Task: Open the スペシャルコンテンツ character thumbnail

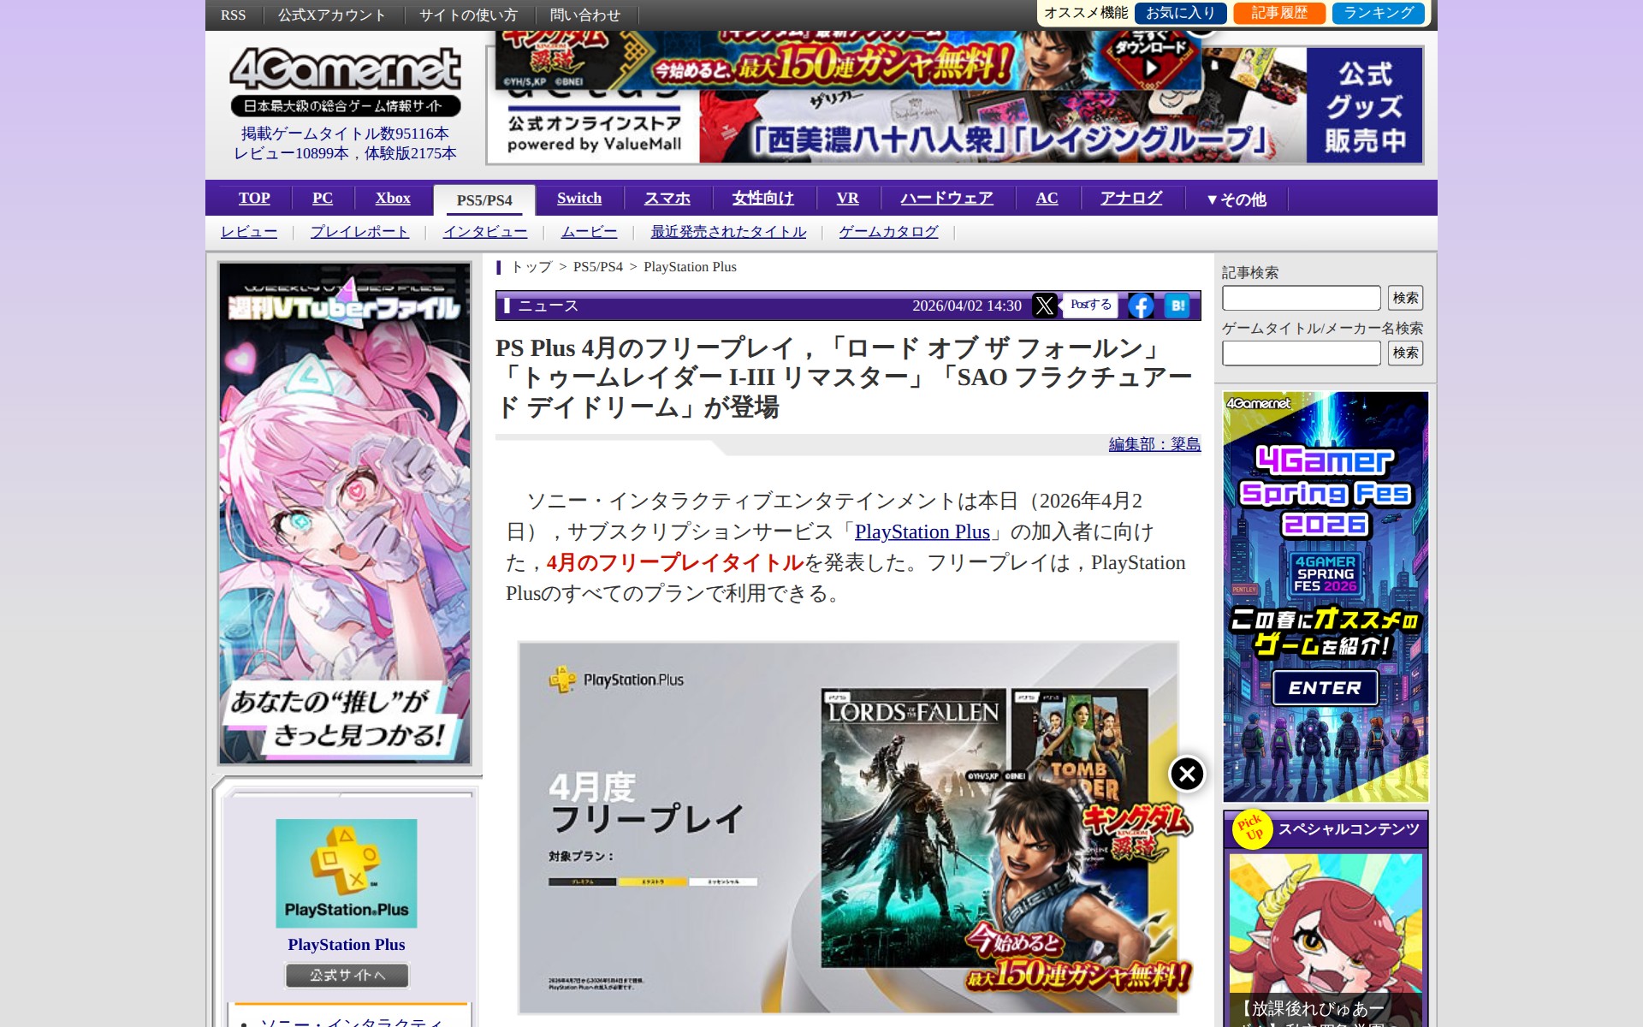Action: point(1326,940)
